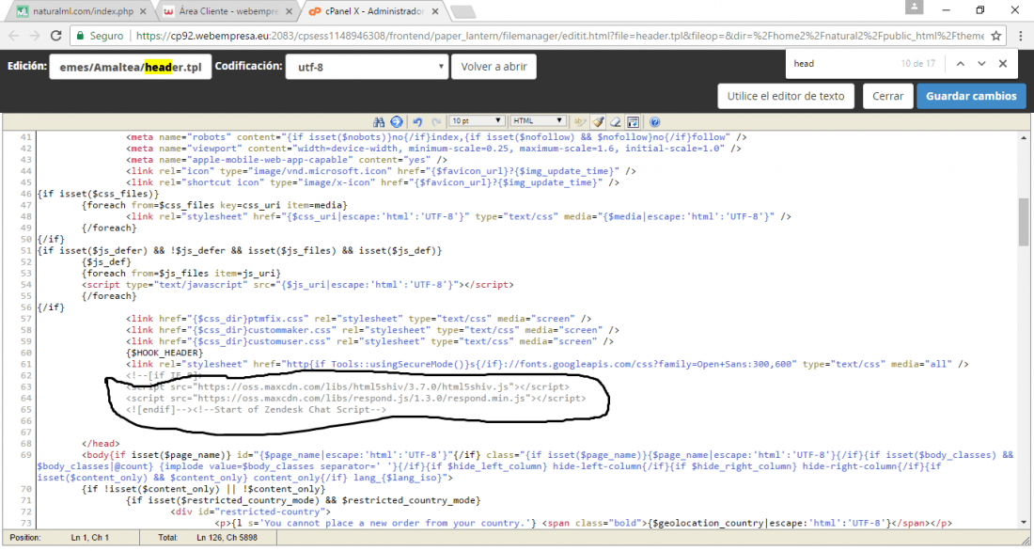1034x551 pixels.
Task: Click the 'Volver a abrir' button
Action: [493, 67]
